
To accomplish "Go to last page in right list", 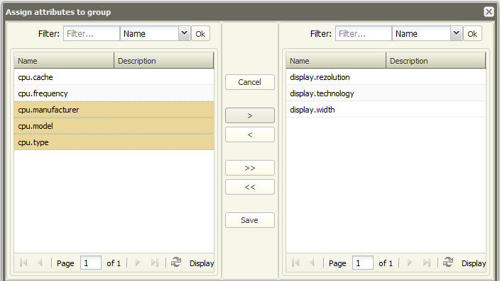I will [x=427, y=263].
